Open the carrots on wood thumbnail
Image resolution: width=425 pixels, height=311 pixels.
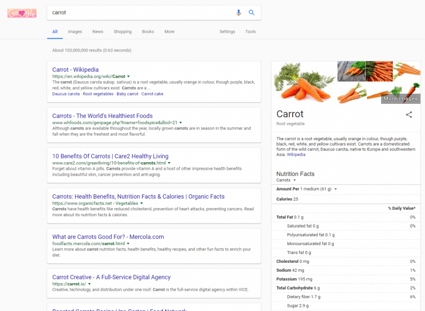click(351, 71)
